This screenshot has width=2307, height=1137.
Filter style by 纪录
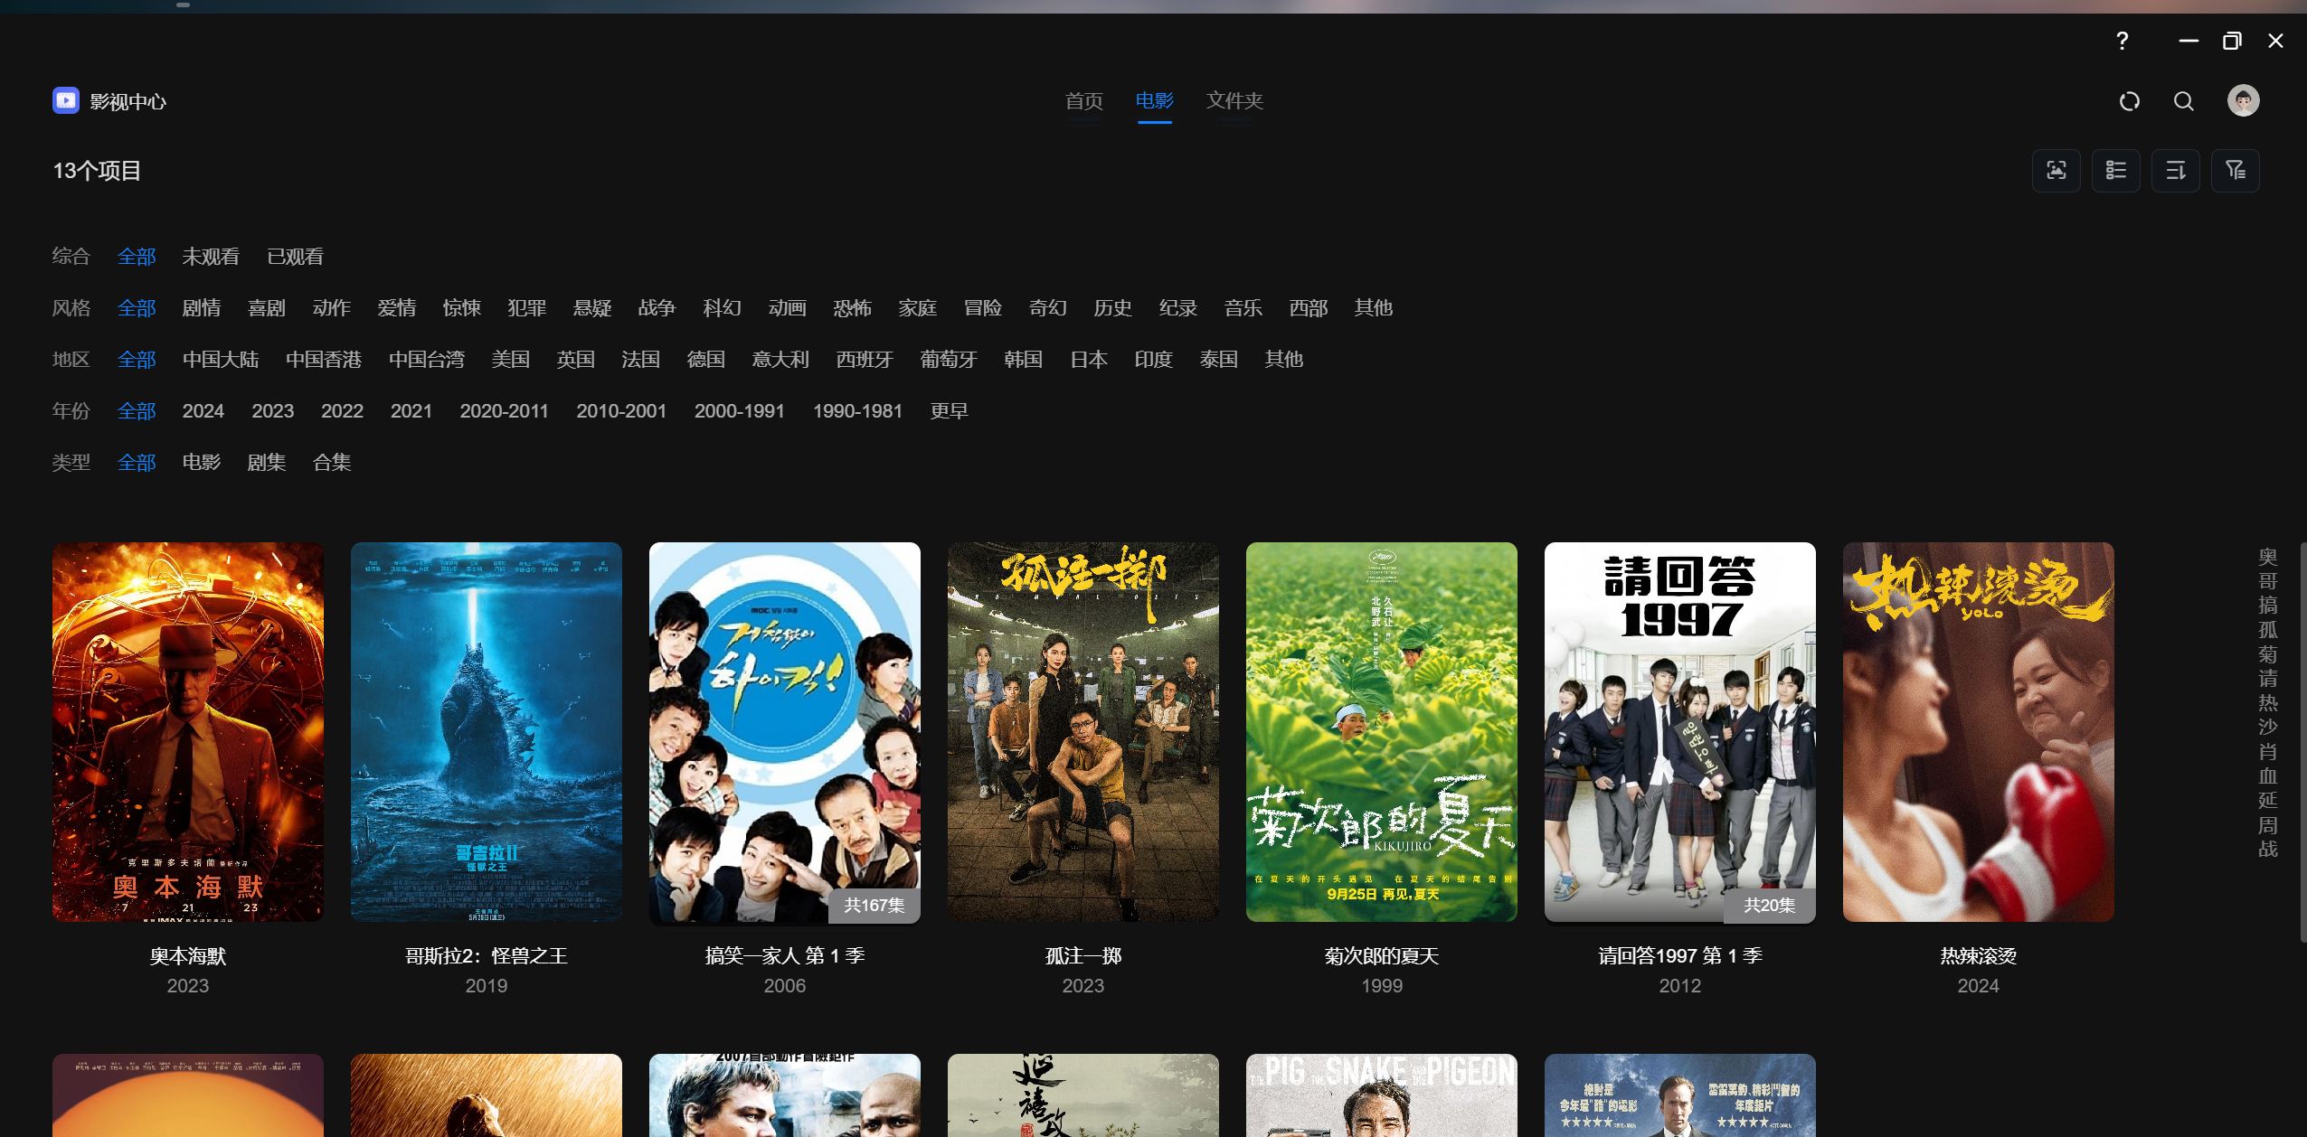coord(1178,308)
